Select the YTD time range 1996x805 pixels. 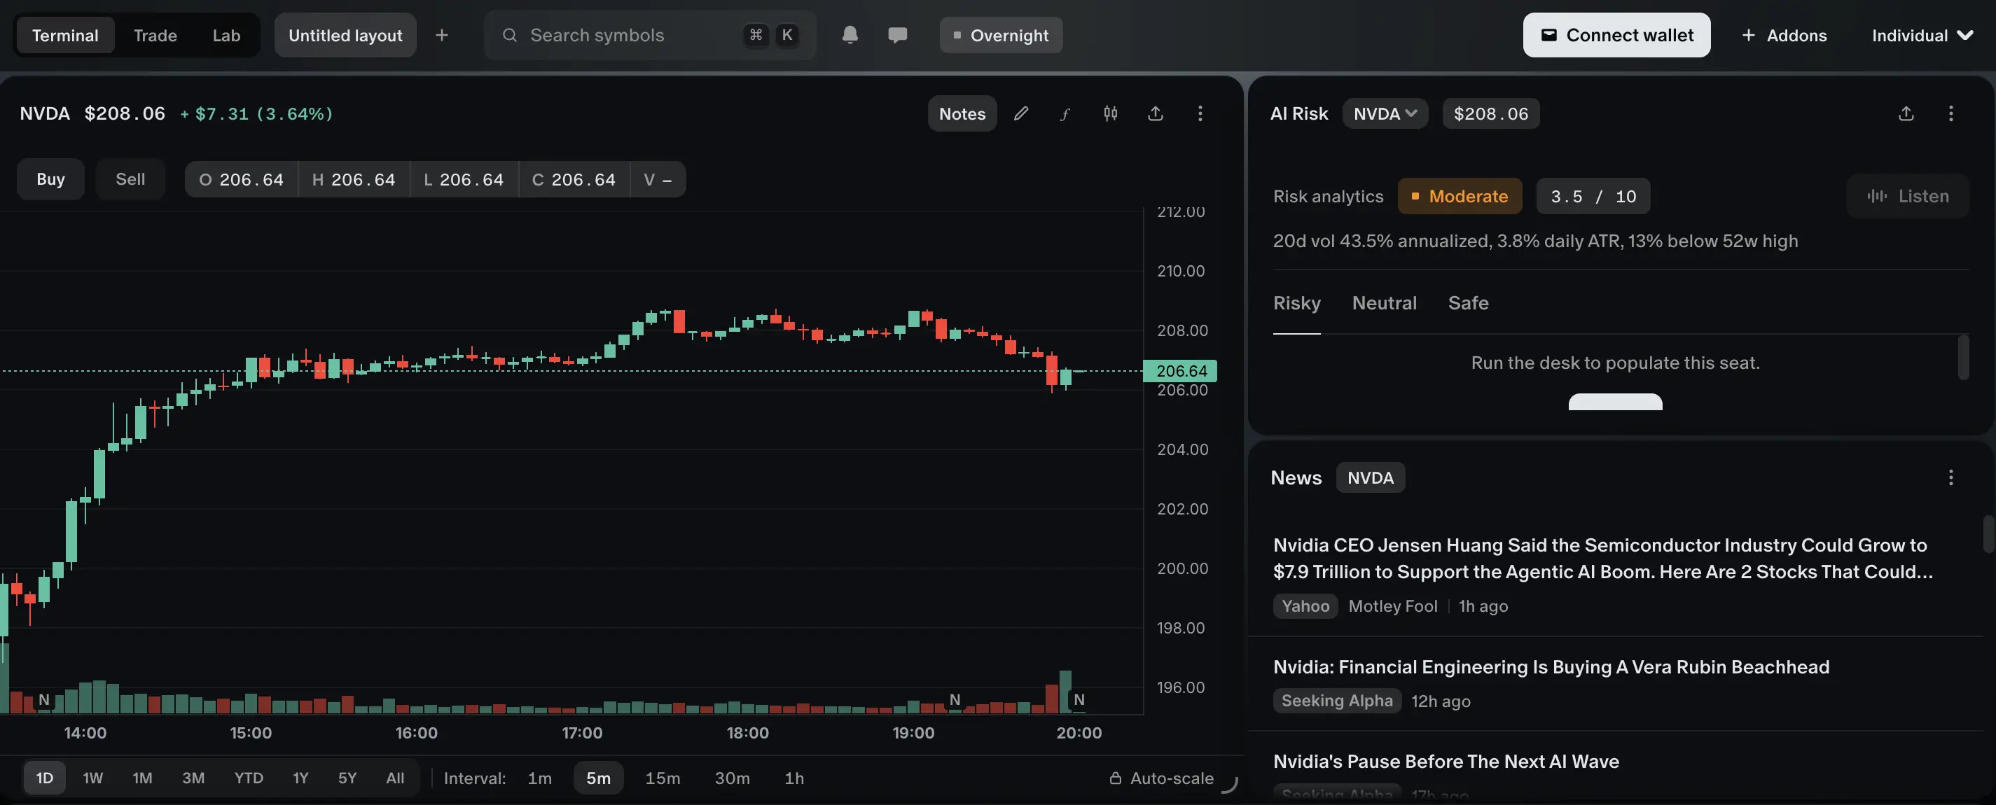[x=249, y=778]
